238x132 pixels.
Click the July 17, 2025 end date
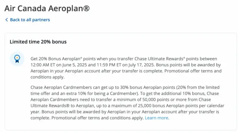tap(141, 65)
